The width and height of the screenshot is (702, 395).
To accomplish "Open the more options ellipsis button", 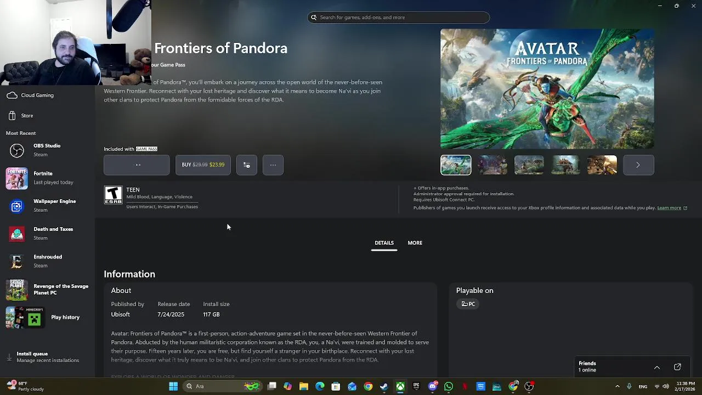I will [x=273, y=165].
